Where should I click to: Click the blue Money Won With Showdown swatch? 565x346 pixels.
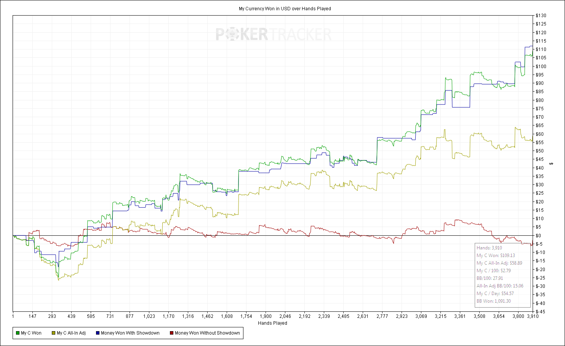click(x=98, y=333)
